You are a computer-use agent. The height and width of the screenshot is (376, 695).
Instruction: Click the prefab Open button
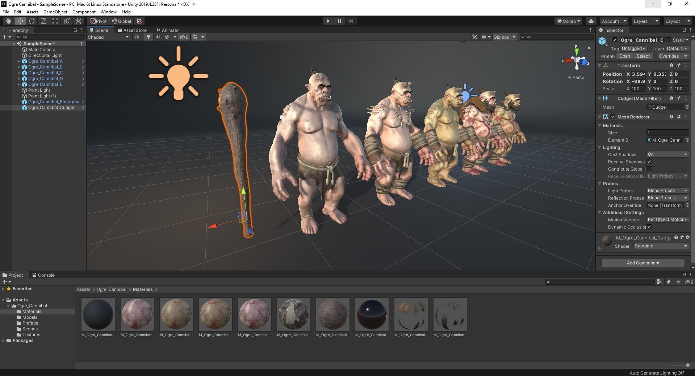click(624, 56)
